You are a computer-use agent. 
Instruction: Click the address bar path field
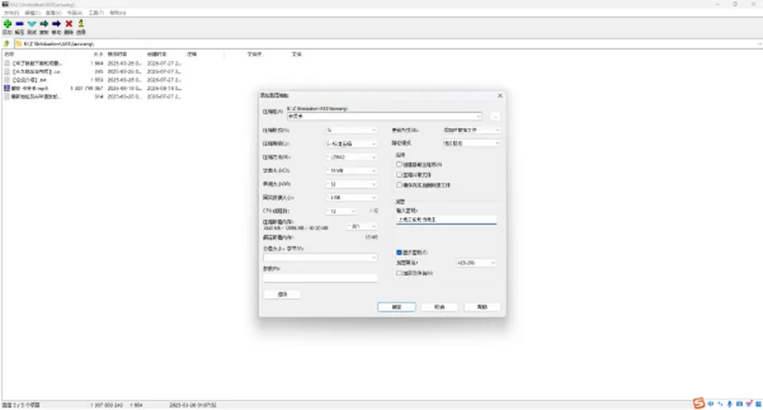point(389,44)
